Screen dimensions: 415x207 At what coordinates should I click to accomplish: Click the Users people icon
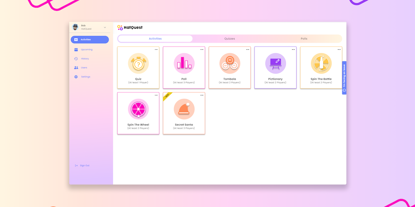point(76,68)
